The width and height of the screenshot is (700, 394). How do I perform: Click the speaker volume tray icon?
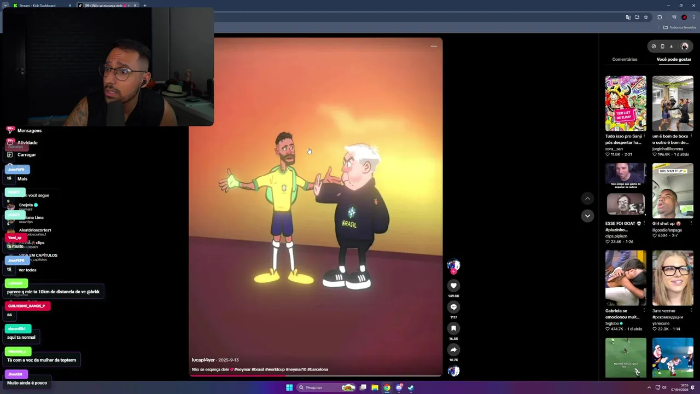coord(664,387)
